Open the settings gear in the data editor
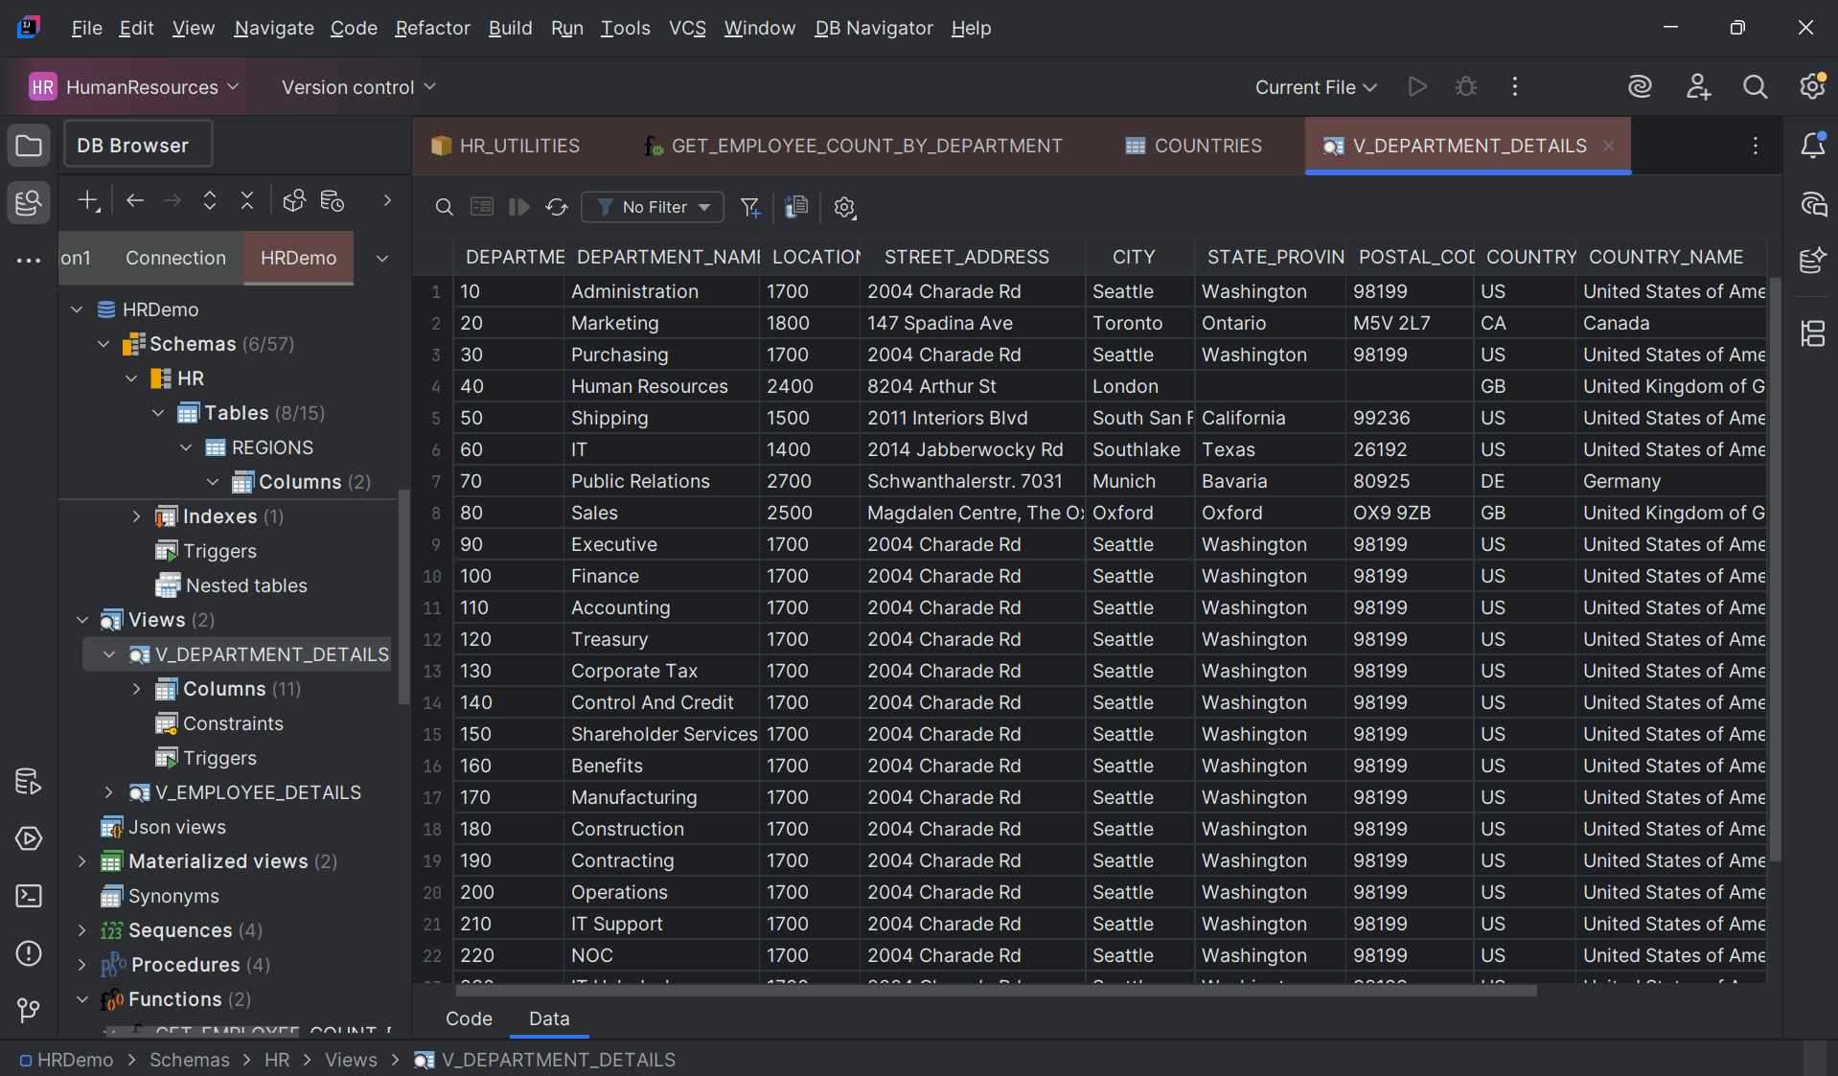 tap(843, 207)
